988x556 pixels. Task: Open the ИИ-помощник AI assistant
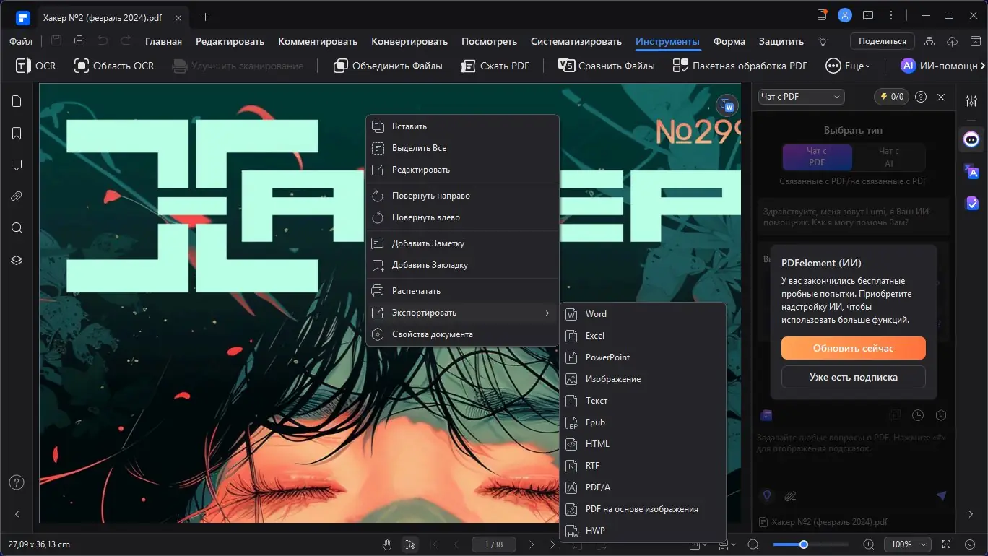(939, 66)
